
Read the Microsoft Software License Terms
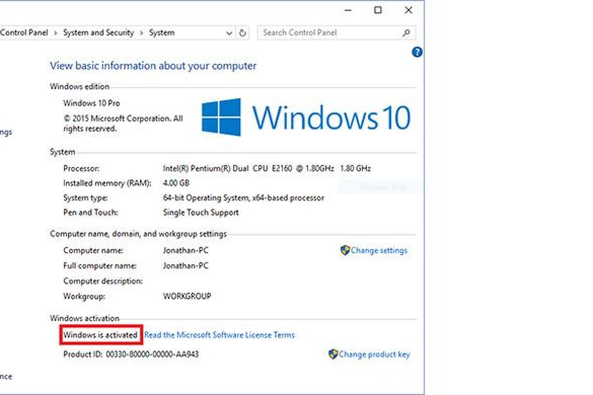[219, 335]
